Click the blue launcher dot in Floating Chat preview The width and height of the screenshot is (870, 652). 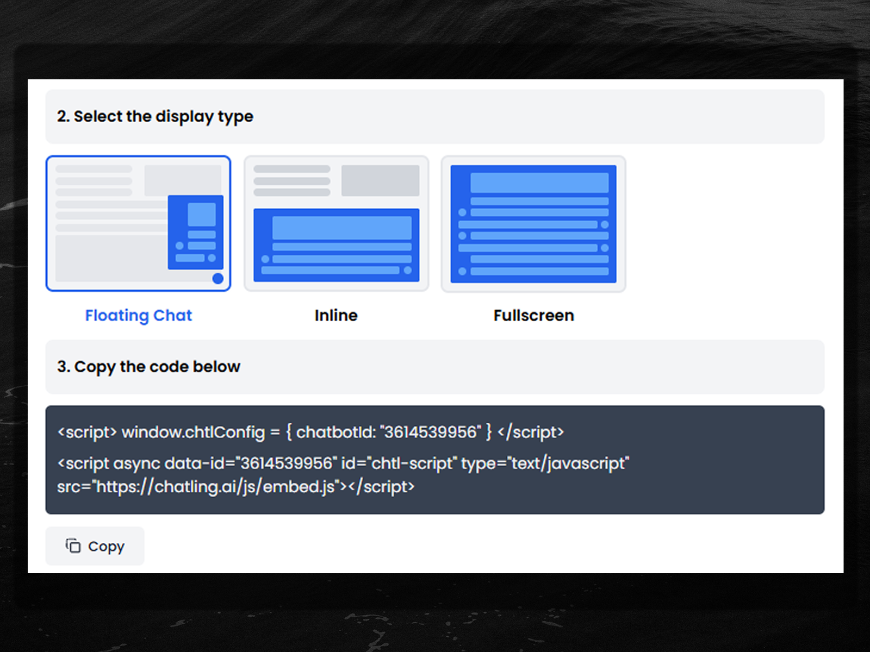point(217,279)
